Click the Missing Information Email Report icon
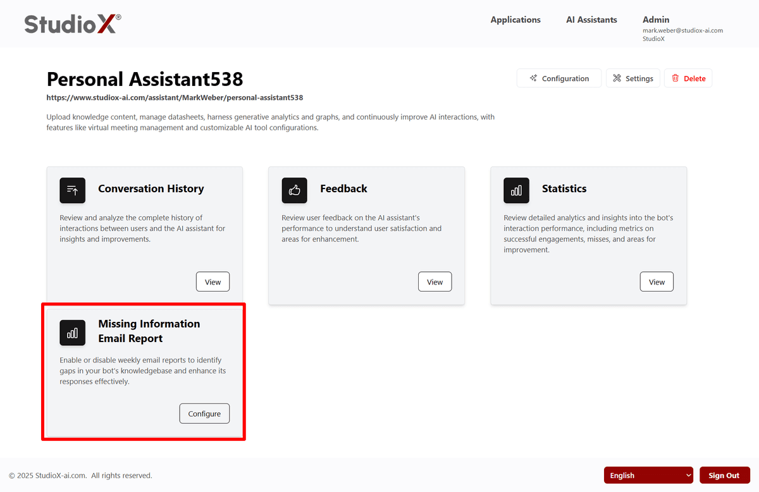759x492 pixels. [72, 333]
